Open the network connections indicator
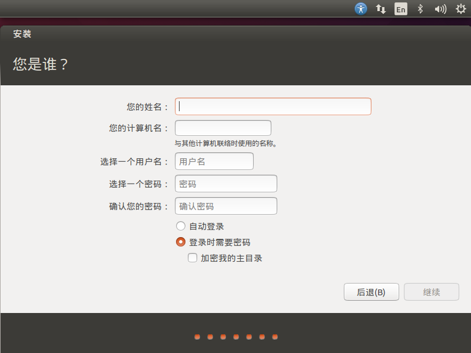Screen dimensions: 471x353 (380, 9)
